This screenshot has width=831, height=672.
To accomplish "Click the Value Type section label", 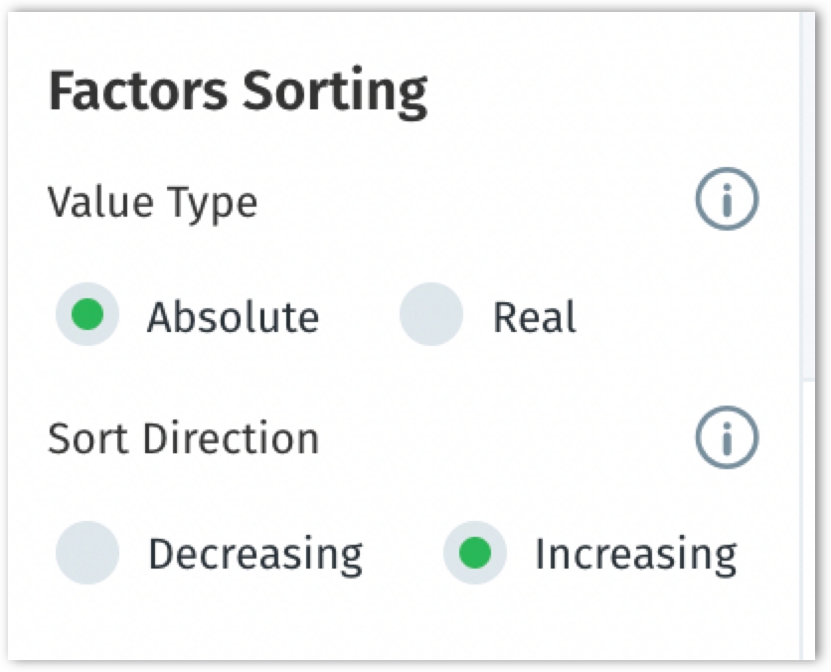I will tap(153, 203).
